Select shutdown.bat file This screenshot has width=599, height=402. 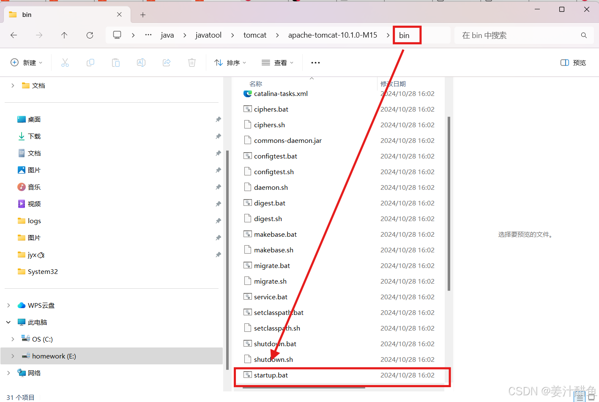[x=275, y=344]
